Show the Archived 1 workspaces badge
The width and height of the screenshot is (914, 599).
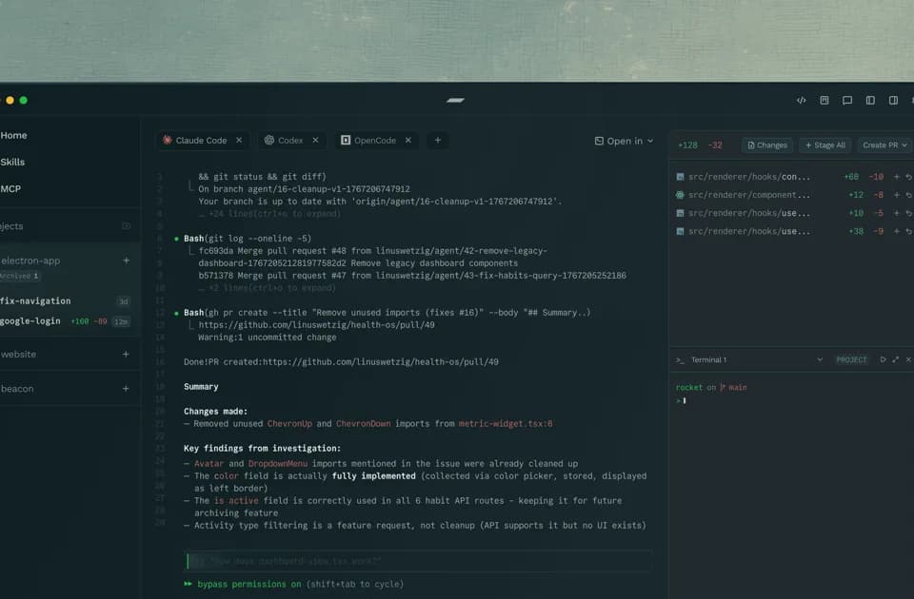[20, 276]
